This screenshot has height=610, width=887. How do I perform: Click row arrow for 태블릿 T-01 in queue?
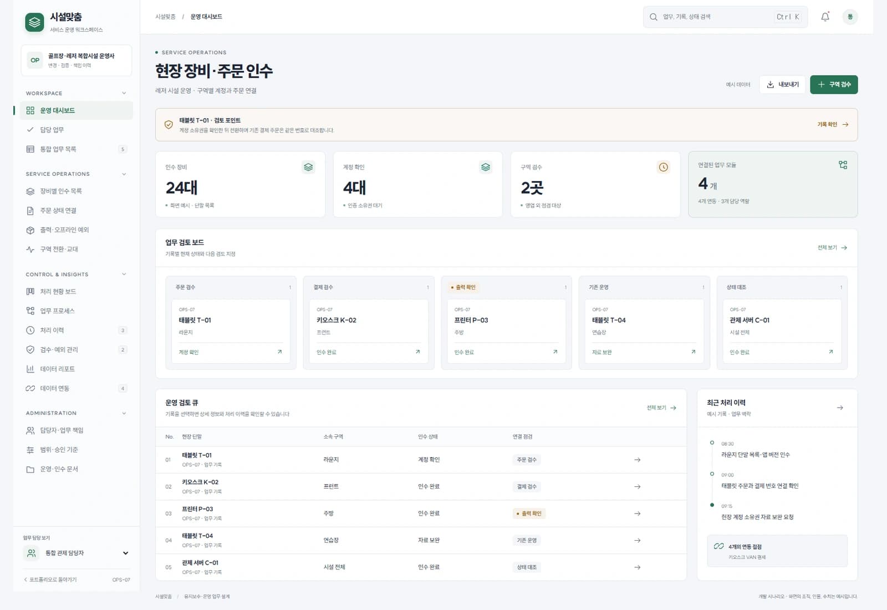[x=637, y=460]
